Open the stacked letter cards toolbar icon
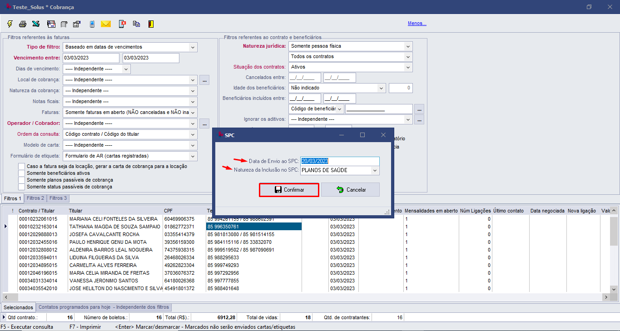The image size is (620, 331). coord(51,24)
